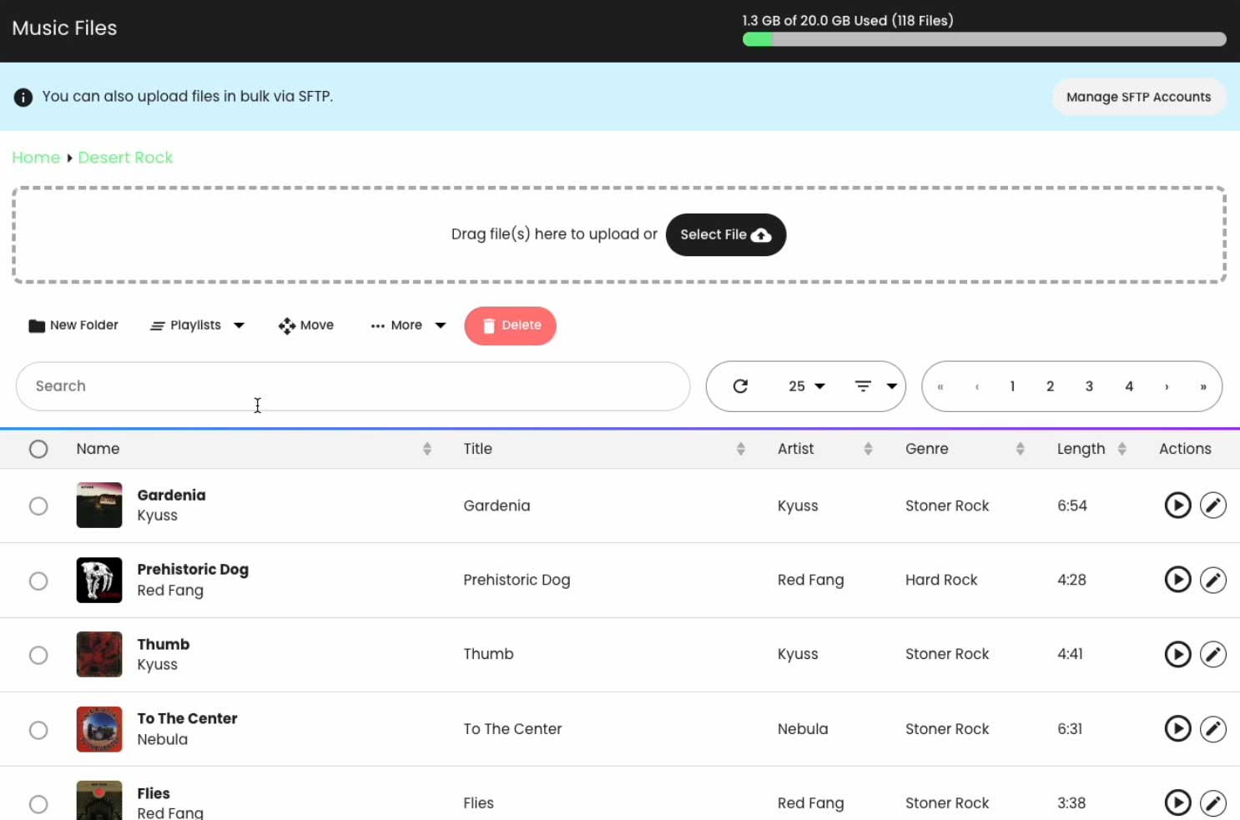Viewport: 1240px width, 820px height.
Task: Change results per page from 25
Action: point(804,386)
